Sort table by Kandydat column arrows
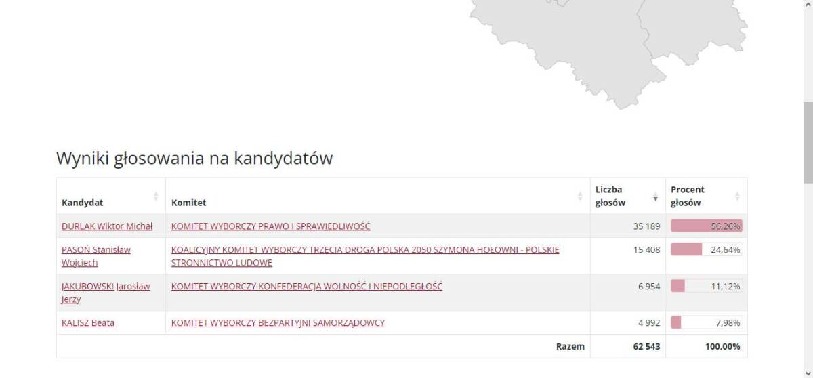Screen dimensions: 813x378 [x=156, y=196]
